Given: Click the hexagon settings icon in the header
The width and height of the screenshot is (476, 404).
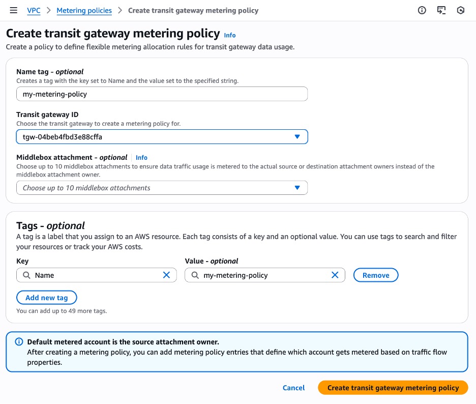Looking at the screenshot, I should point(461,10).
